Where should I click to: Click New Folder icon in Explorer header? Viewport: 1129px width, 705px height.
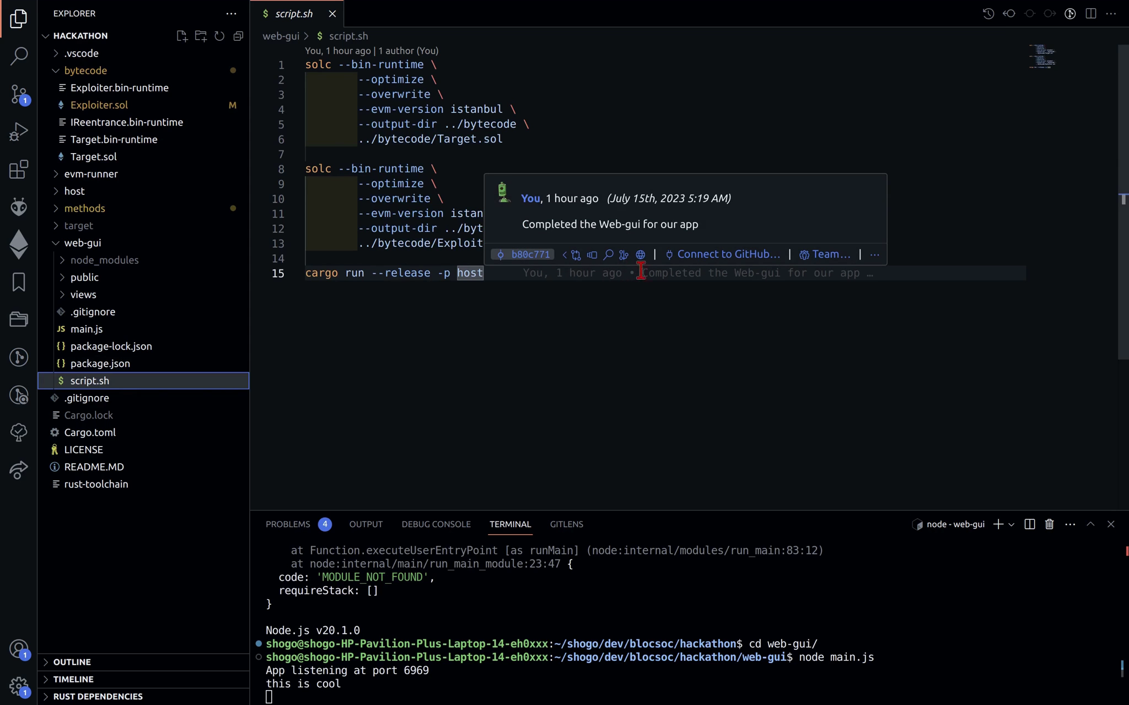(x=201, y=36)
